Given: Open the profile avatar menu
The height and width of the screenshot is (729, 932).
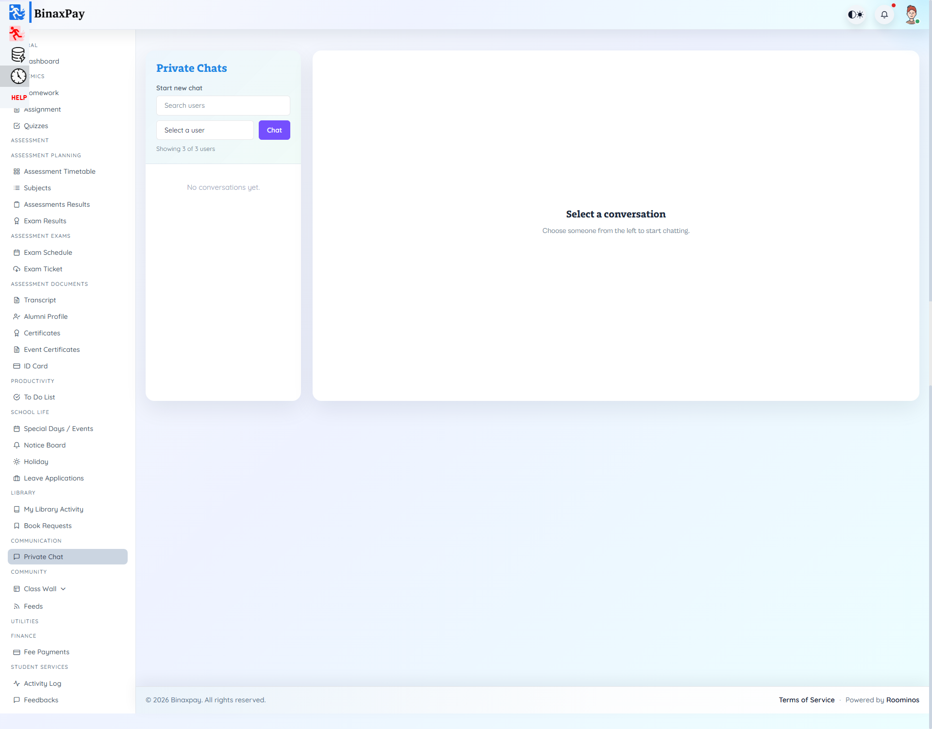Looking at the screenshot, I should tap(912, 14).
